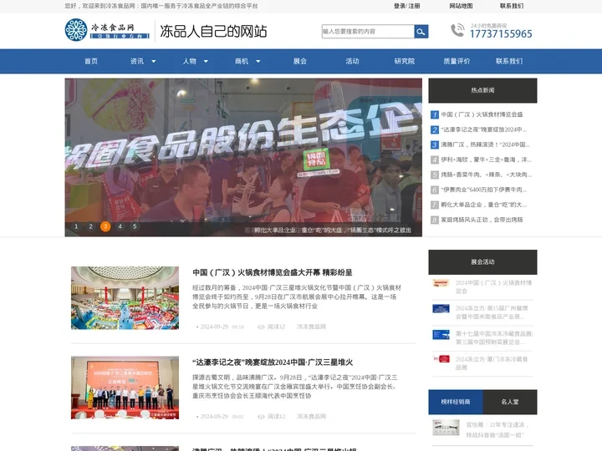Screen dimensions: 602x451
Task: Focus the search input field
Action: [x=368, y=32]
